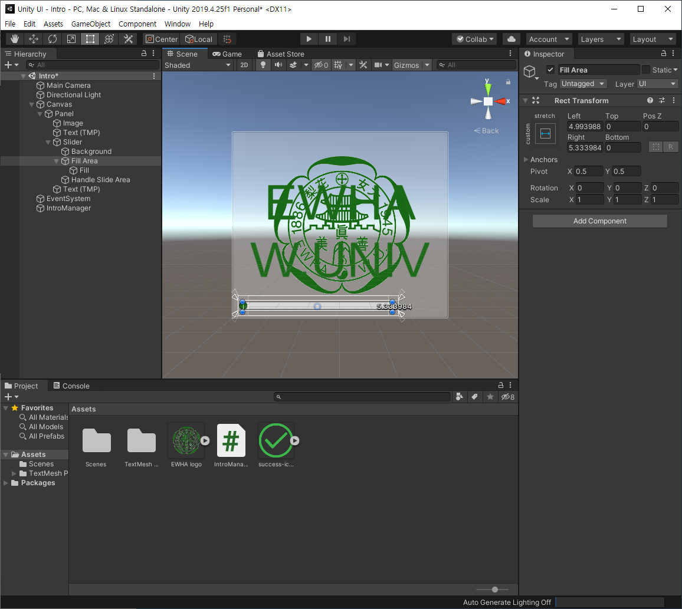Toggle scene lighting bulb icon
Viewport: 682px width, 609px height.
tap(263, 65)
